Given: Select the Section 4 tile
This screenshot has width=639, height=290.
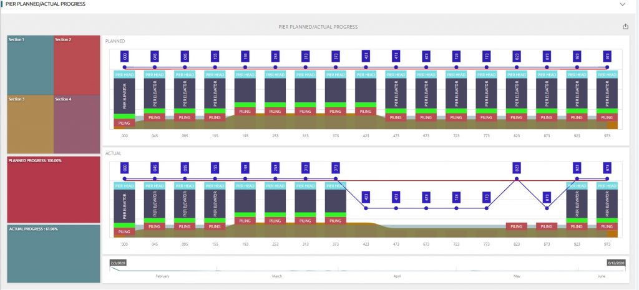Looking at the screenshot, I should pyautogui.click(x=76, y=123).
